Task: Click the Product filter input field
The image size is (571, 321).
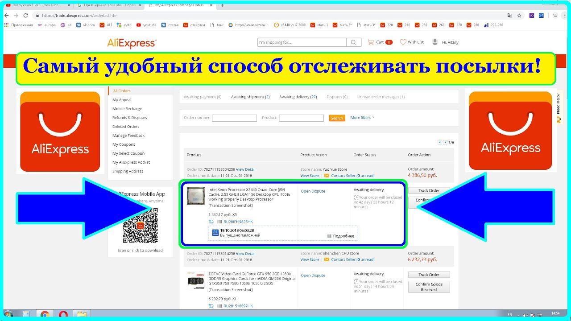Action: coord(301,118)
